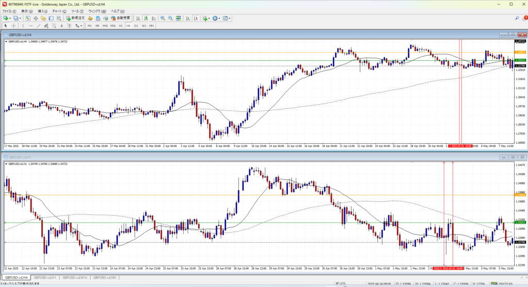Open the チャート menu
This screenshot has height=287, width=528.
[x=58, y=11]
